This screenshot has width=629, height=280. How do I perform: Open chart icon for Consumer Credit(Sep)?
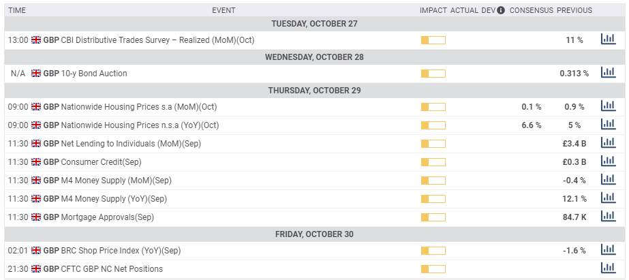click(x=608, y=161)
